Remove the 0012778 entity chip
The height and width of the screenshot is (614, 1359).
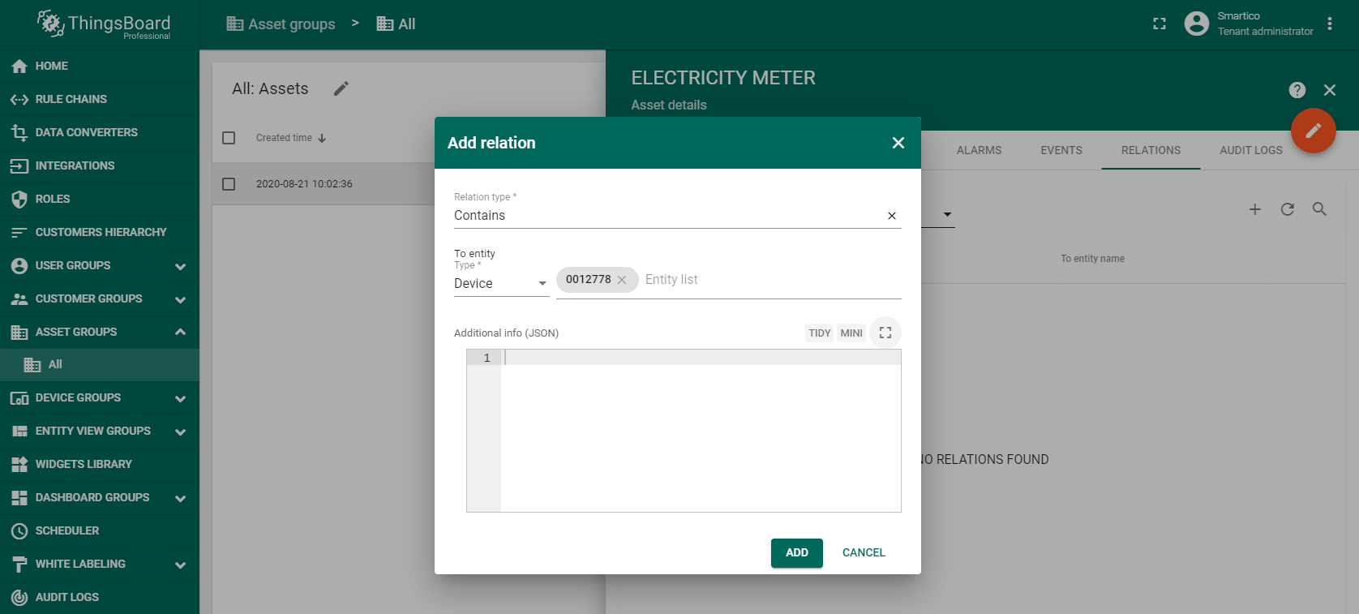[622, 280]
